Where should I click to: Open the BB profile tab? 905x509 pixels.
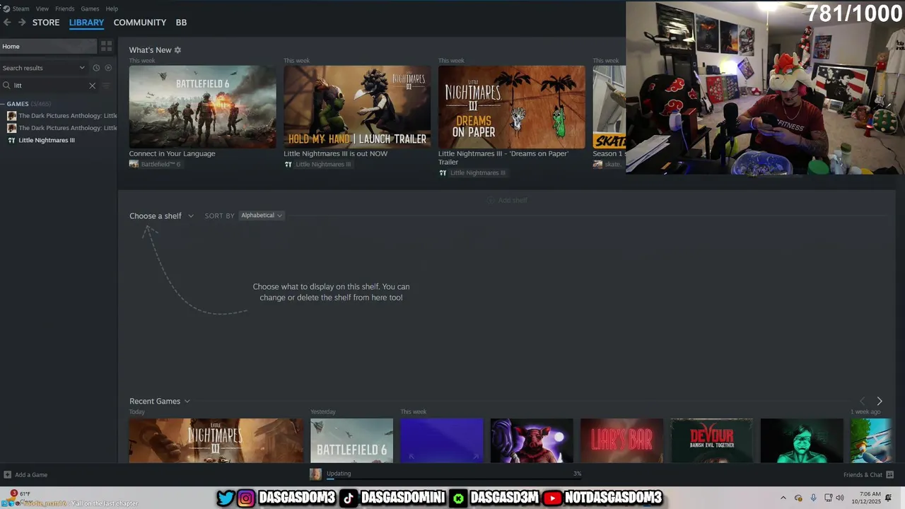[x=181, y=23]
